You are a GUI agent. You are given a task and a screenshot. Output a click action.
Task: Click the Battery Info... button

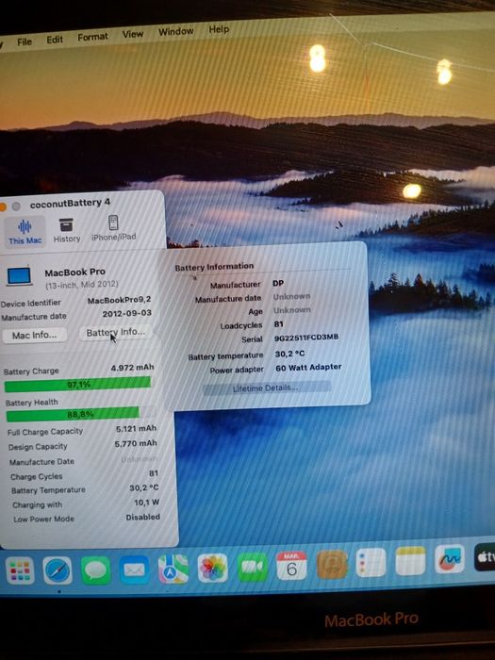[x=116, y=333]
